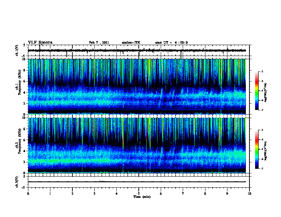Click time axis tick label "1"
Viewport: 281px width, 217px height.
[50, 194]
